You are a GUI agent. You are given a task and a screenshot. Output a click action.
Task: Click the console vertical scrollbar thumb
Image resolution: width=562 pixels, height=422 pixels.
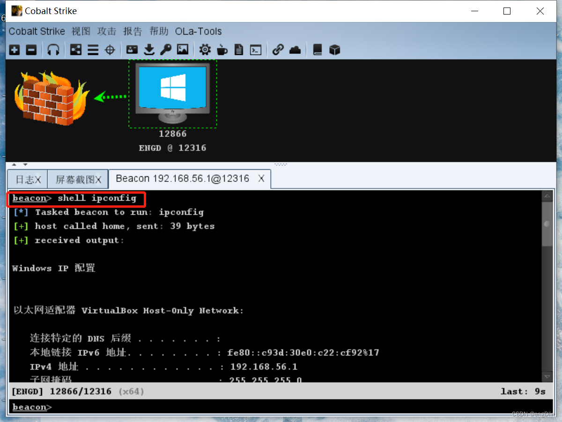click(547, 224)
